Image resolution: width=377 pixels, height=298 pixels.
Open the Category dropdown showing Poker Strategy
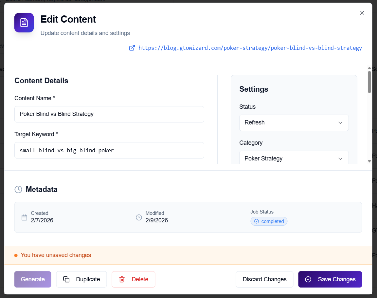coord(294,158)
